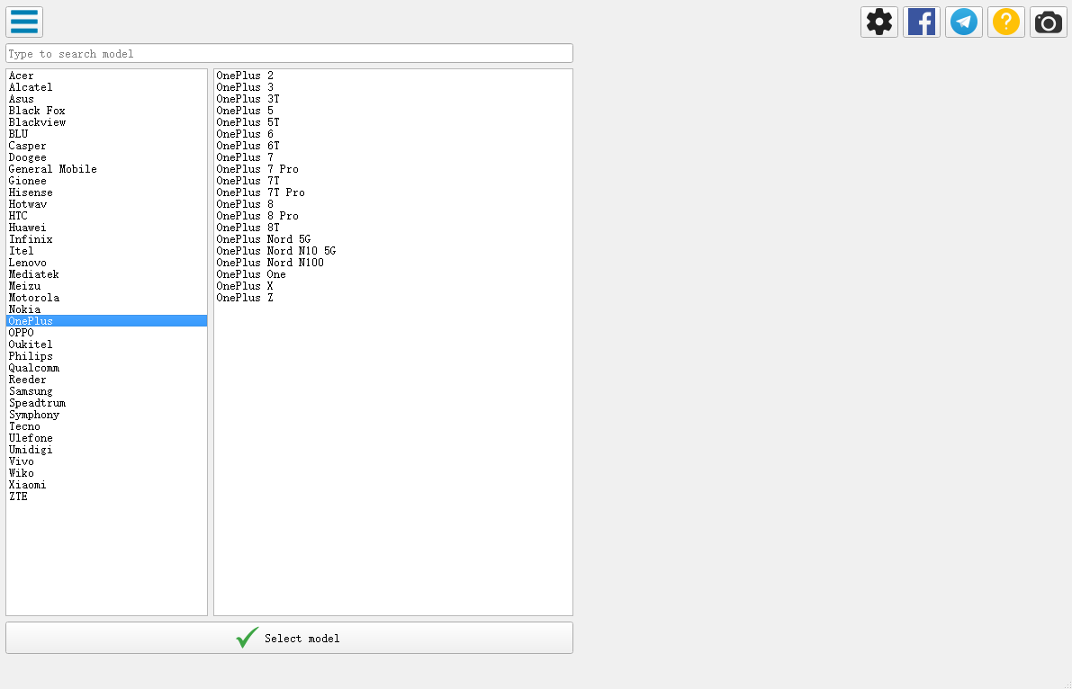
Task: Click the yellow help question icon
Action: point(1005,22)
